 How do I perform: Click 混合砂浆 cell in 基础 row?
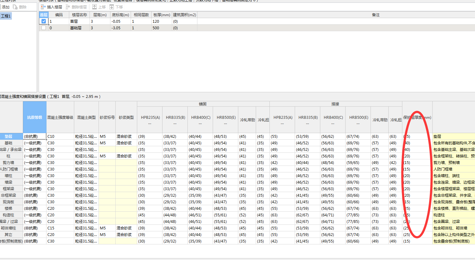coord(126,143)
